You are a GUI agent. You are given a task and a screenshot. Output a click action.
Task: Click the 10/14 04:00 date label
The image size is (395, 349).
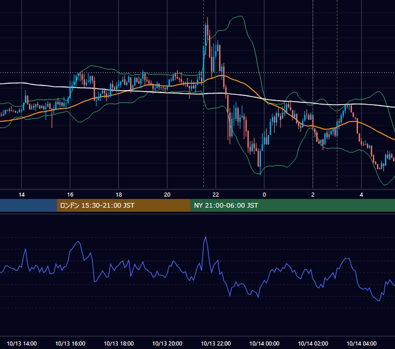[361, 343]
